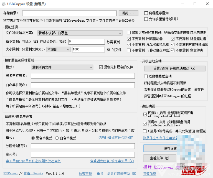213x178 pixels.
Task: Select 白名单模式 radio button
Action: tap(57, 138)
